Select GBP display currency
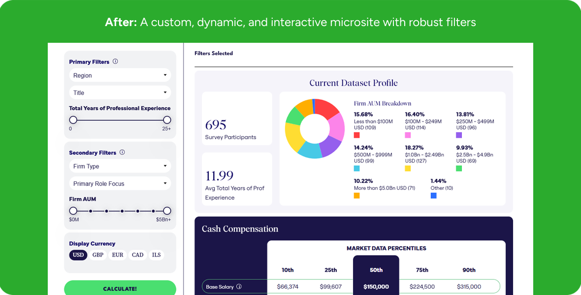This screenshot has height=295, width=581. click(x=98, y=255)
